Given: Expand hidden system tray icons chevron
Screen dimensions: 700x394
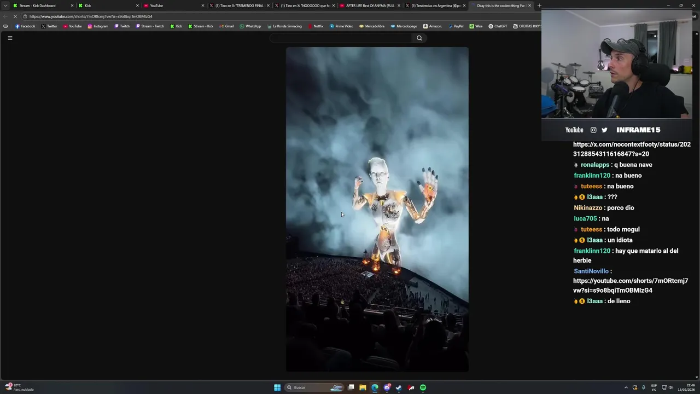Looking at the screenshot, I should [x=626, y=387].
